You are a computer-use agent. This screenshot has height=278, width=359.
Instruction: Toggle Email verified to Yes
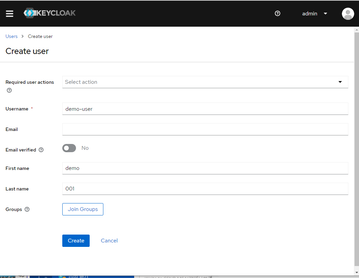[69, 148]
